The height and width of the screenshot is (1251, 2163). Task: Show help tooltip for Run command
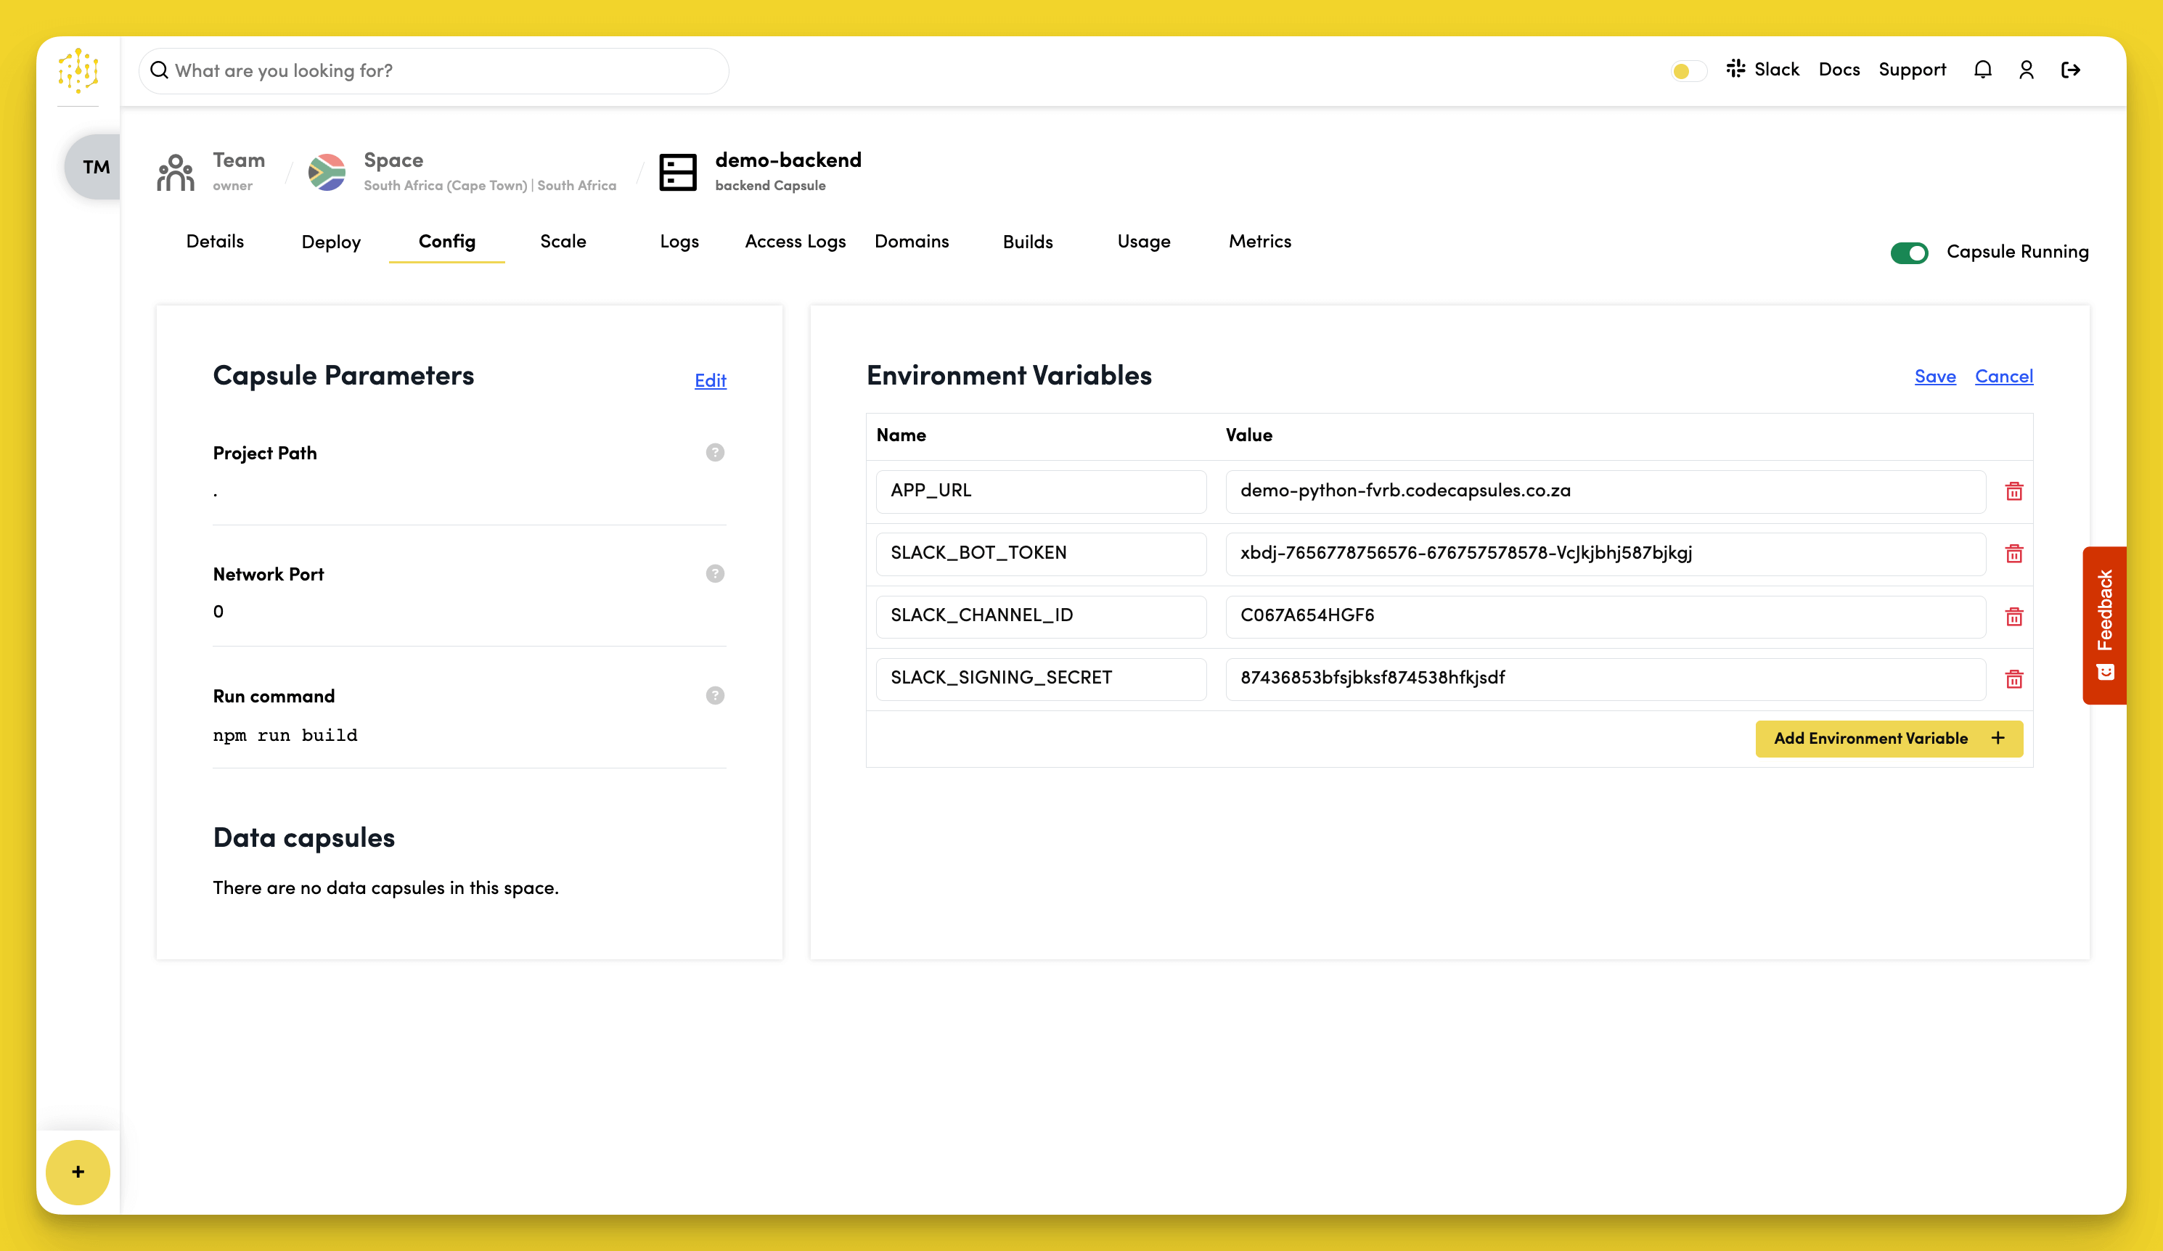coord(715,695)
